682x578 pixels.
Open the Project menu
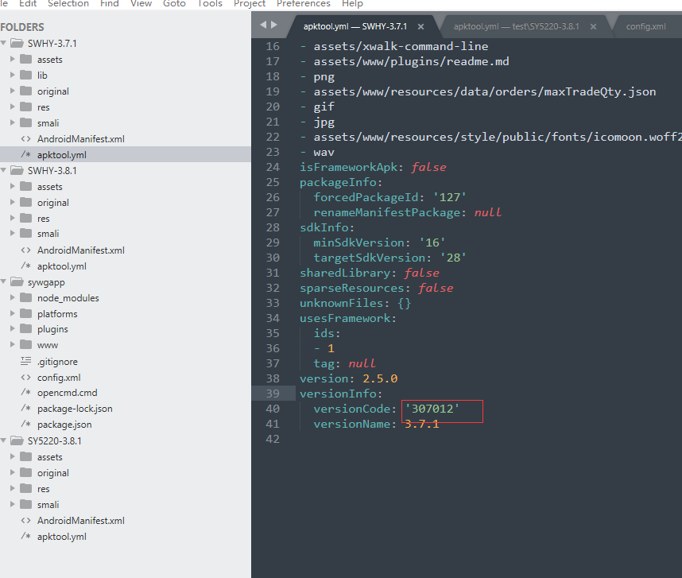tap(250, 3)
